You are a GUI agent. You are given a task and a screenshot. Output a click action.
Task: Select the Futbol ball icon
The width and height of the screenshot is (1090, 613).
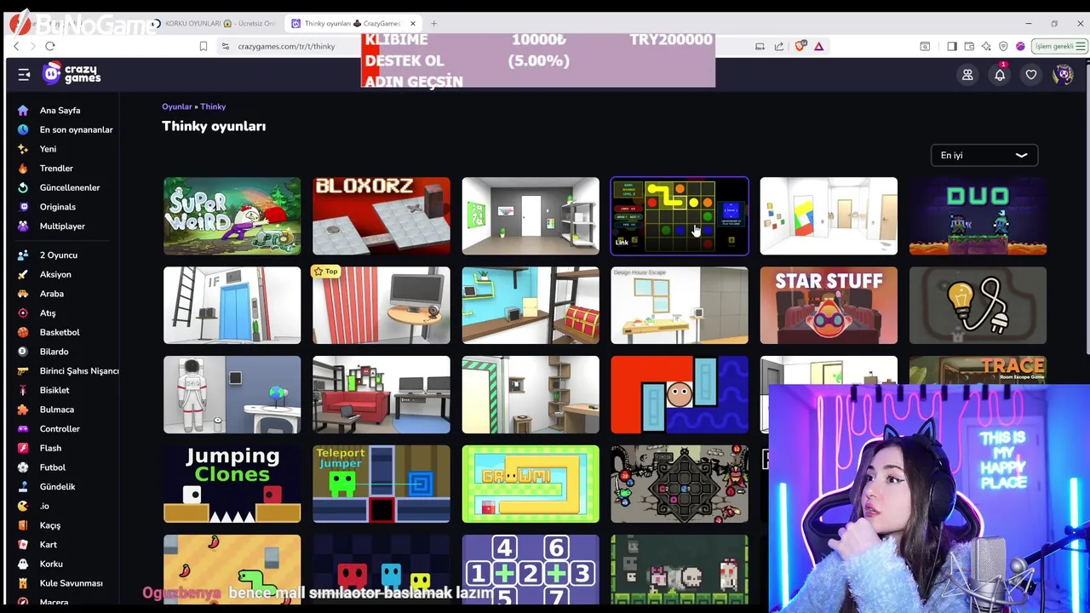click(x=23, y=467)
